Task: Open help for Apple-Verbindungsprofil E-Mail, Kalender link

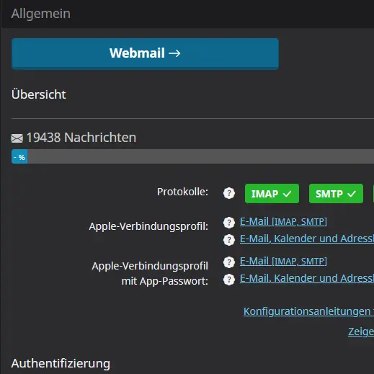Action: point(229,240)
